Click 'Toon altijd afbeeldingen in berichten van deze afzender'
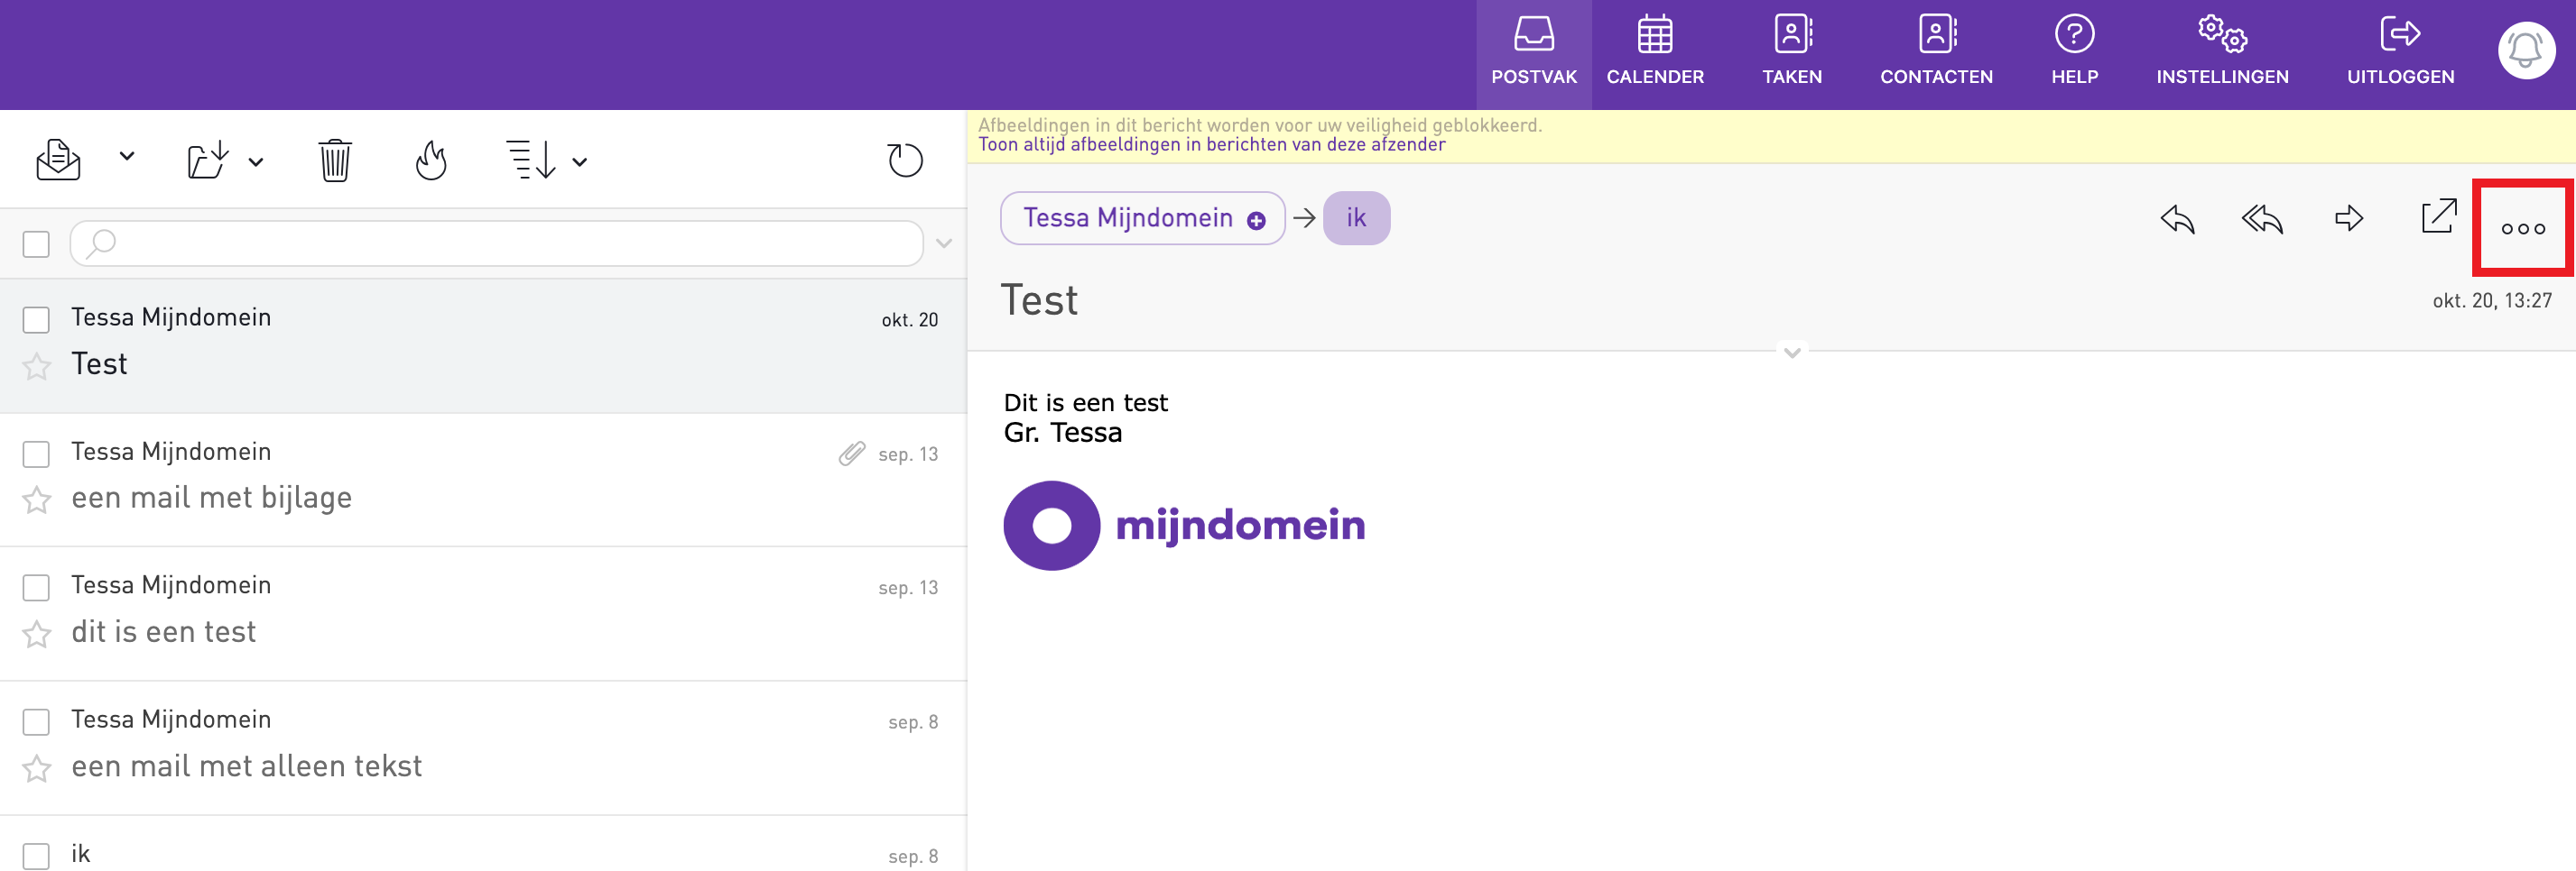 click(x=1211, y=145)
